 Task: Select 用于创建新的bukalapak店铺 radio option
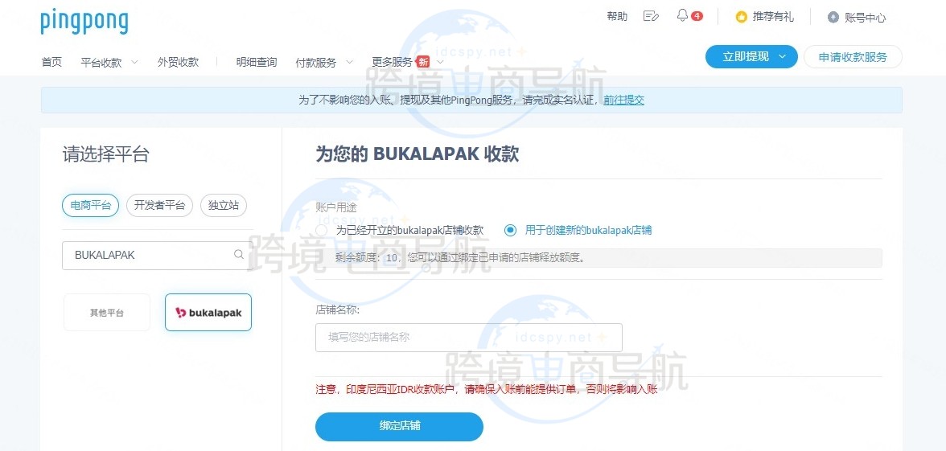coord(511,230)
